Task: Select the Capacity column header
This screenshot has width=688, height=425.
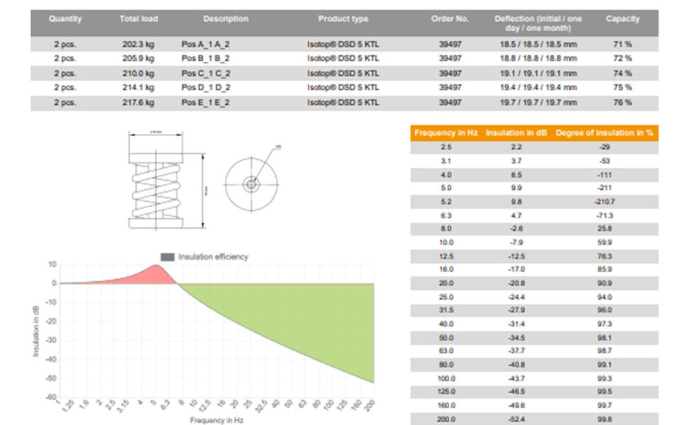Action: (x=622, y=19)
